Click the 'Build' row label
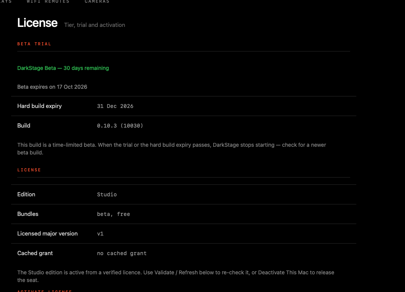This screenshot has height=292, width=405. click(x=24, y=126)
